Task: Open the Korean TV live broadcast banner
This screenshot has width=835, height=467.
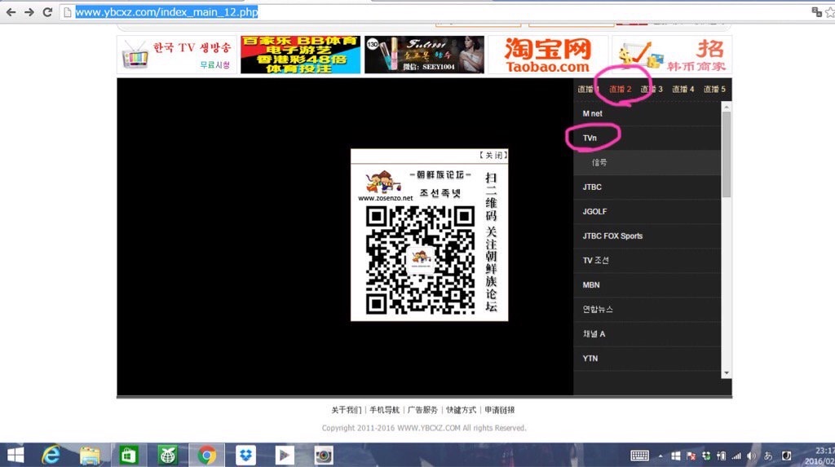Action: coord(177,55)
